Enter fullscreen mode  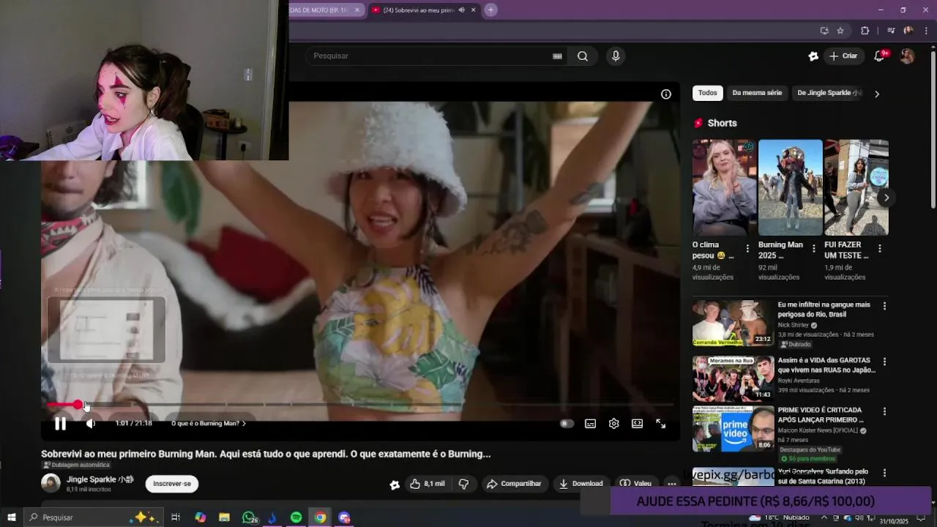point(660,423)
